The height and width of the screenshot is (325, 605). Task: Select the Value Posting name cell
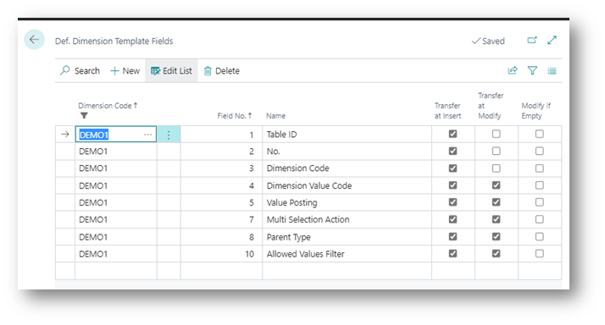[347, 202]
